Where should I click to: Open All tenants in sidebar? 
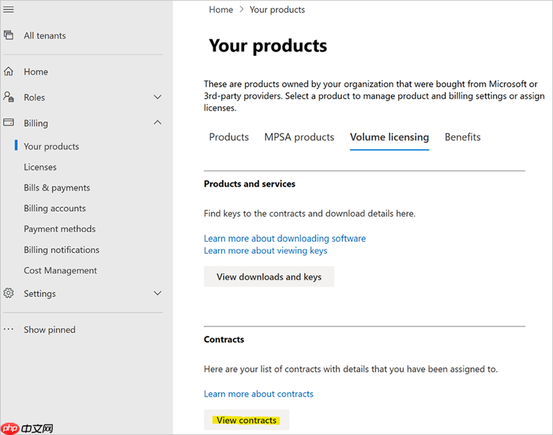pyautogui.click(x=45, y=36)
